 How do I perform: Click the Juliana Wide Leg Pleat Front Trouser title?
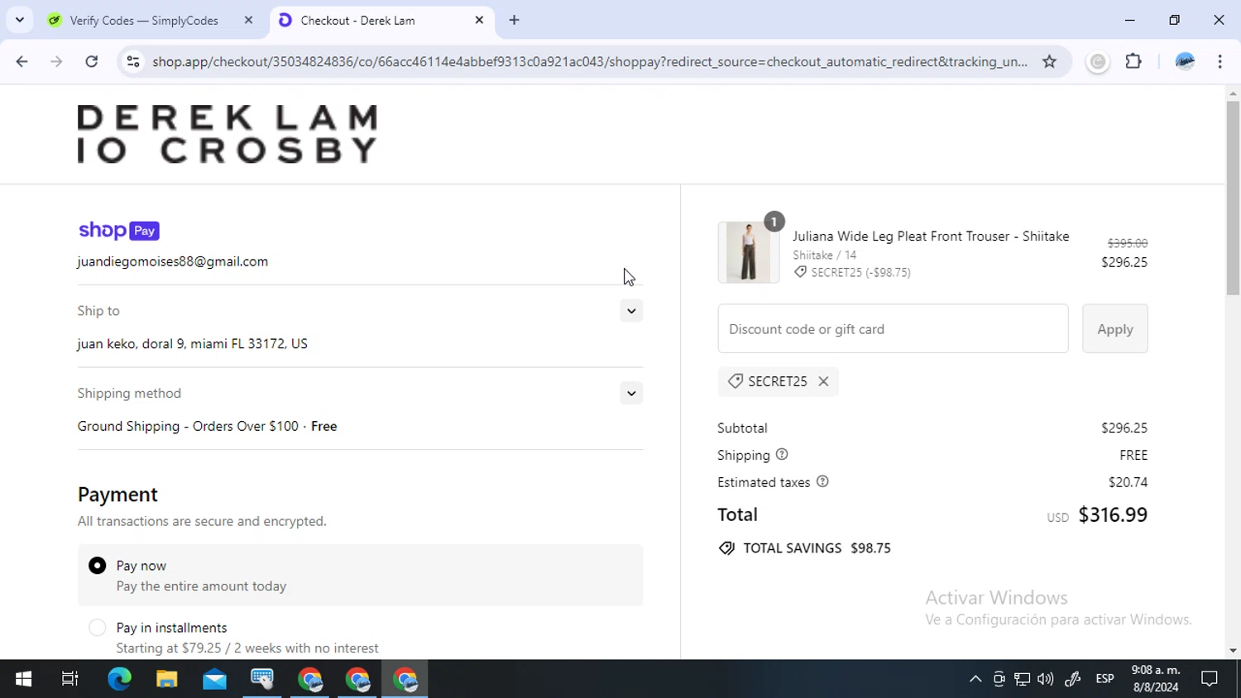(x=931, y=237)
